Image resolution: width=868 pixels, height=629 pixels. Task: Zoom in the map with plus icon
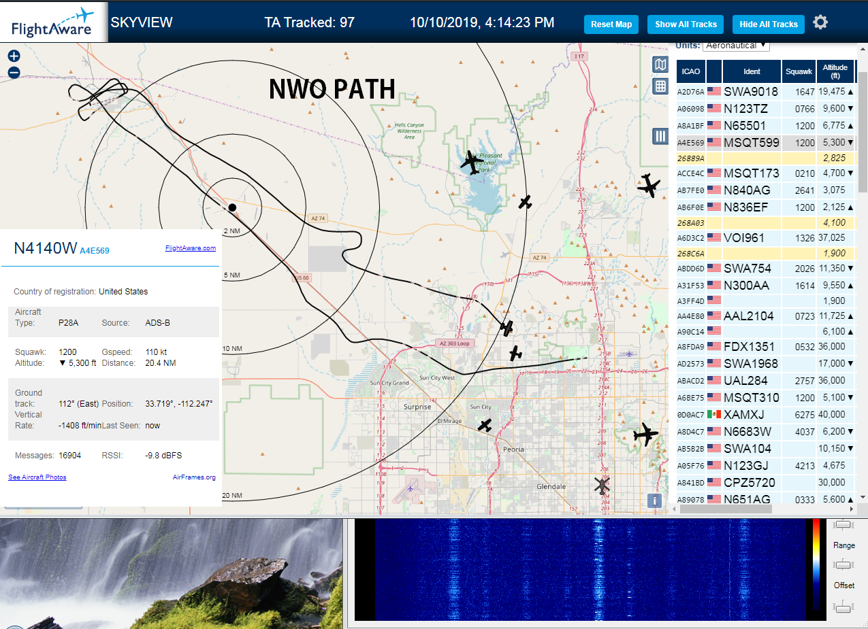(14, 56)
